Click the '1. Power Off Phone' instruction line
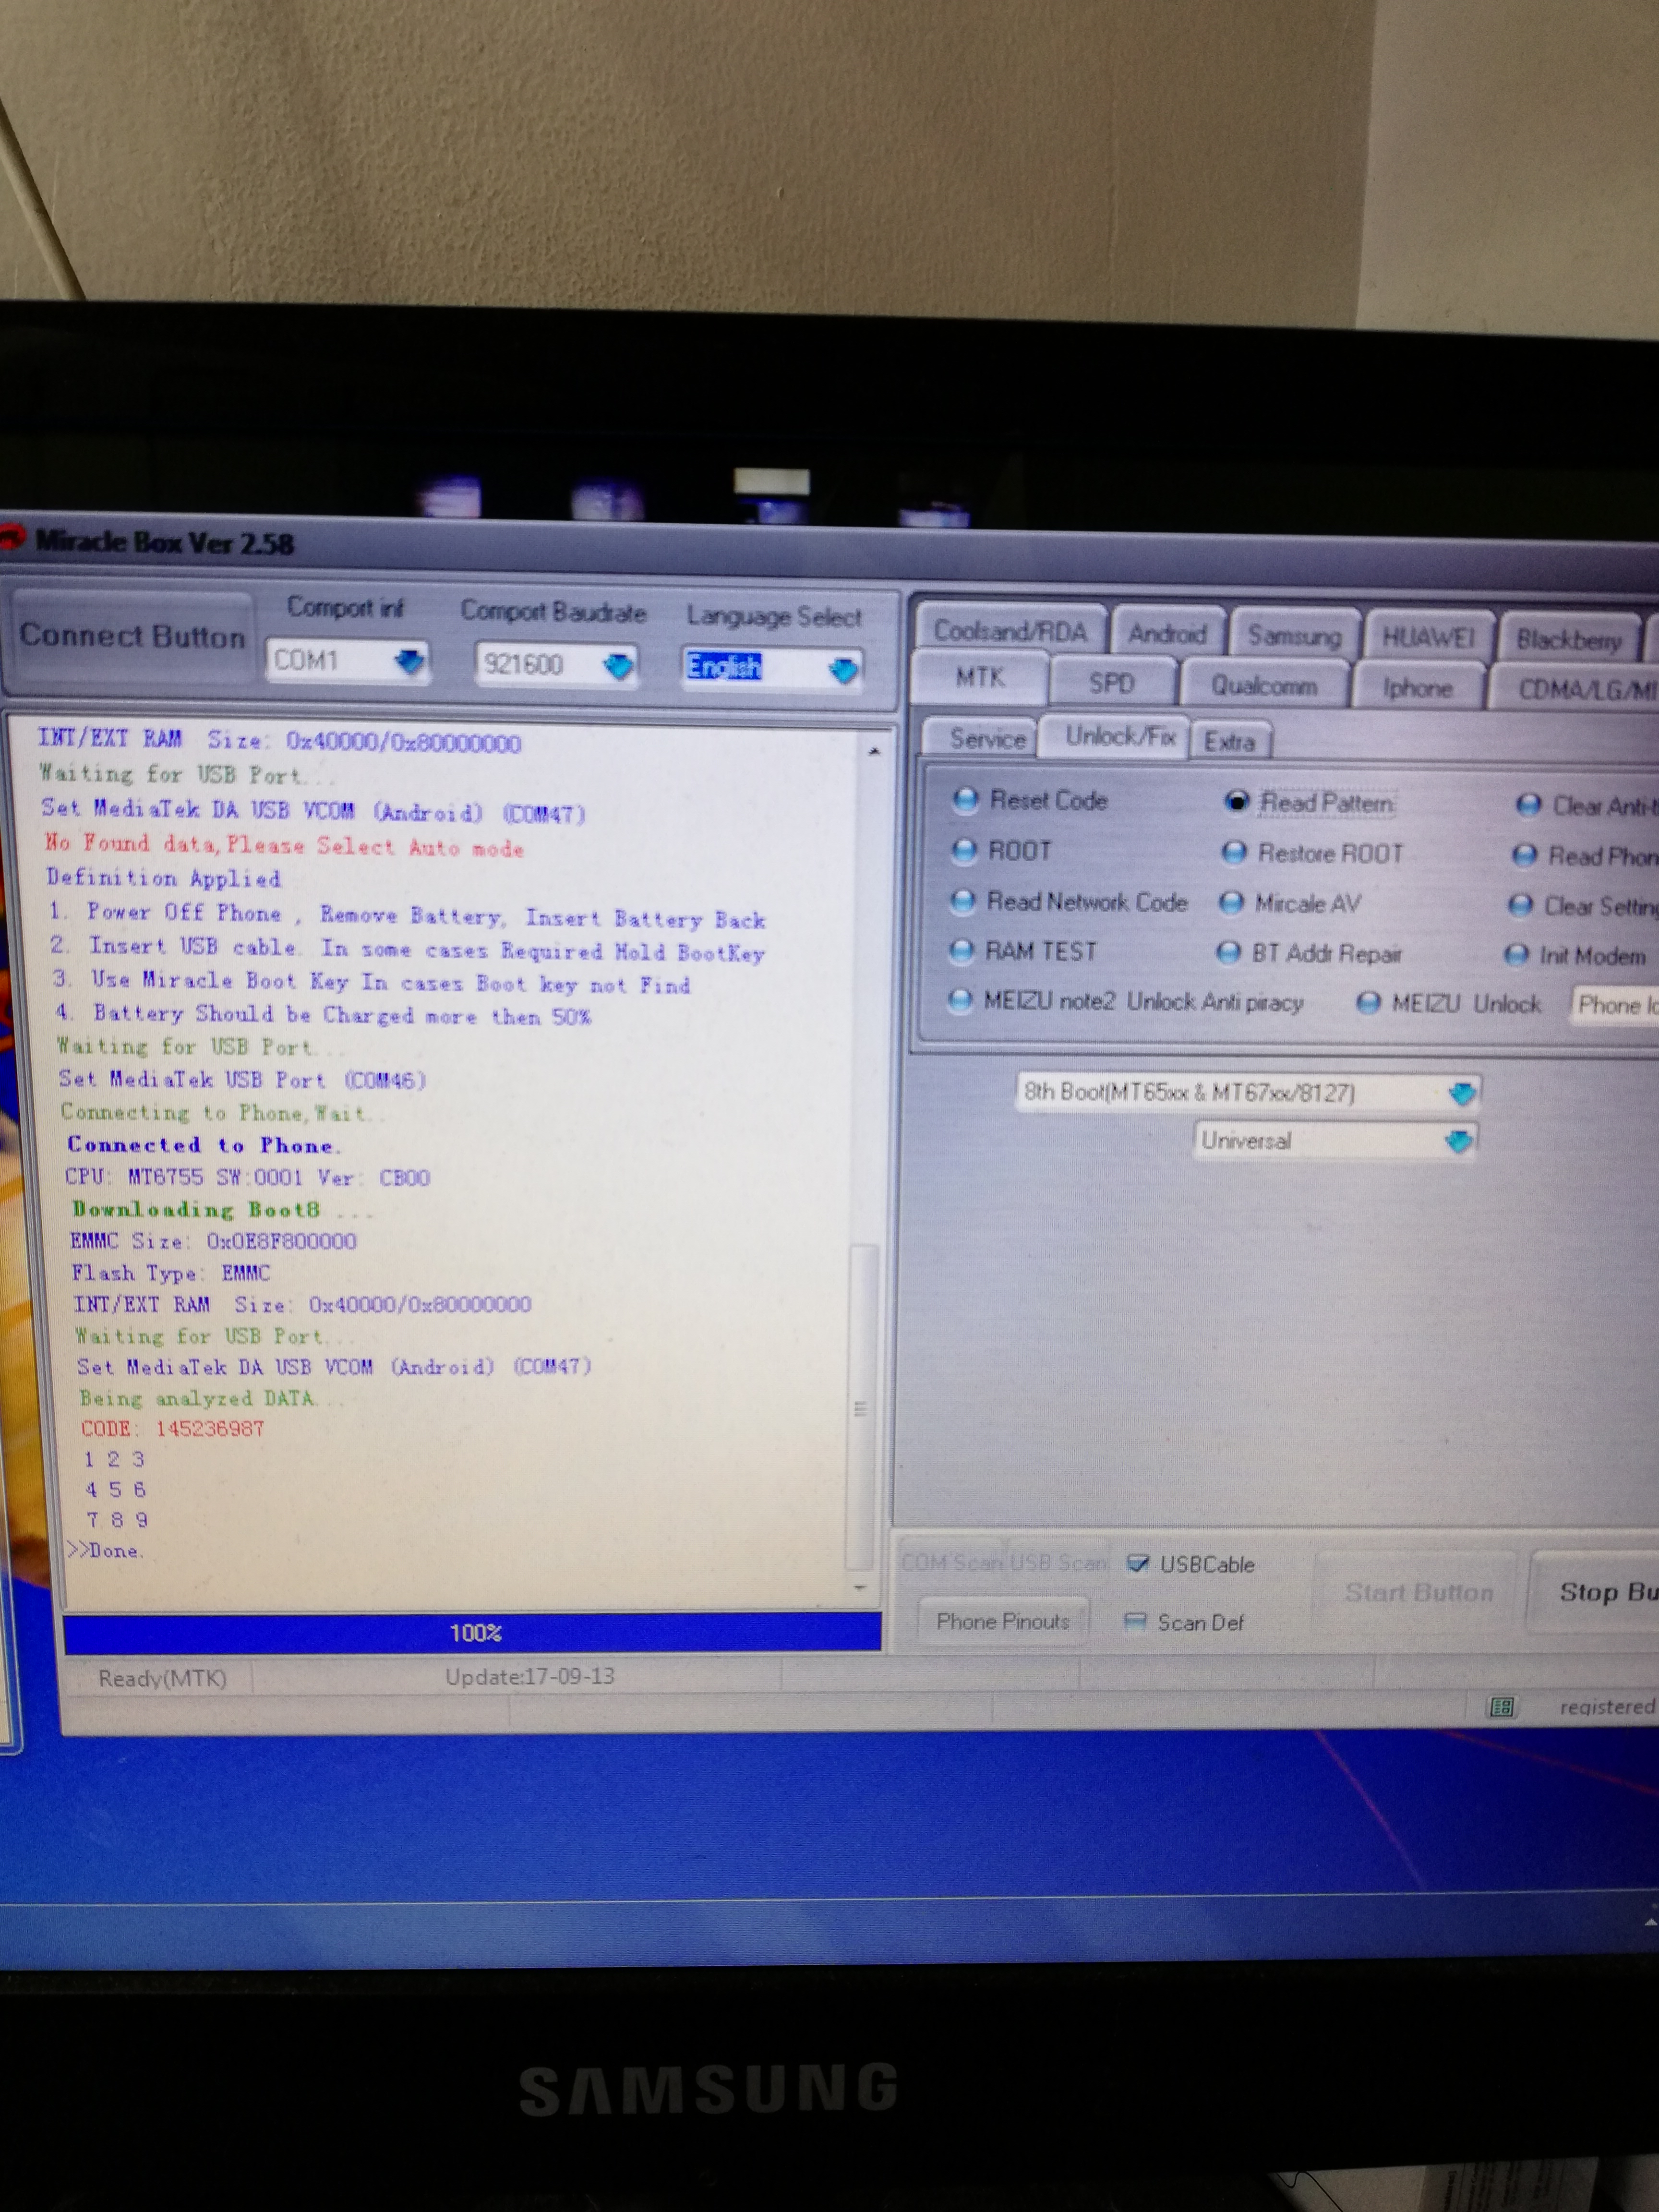The image size is (1659, 2212). [x=407, y=915]
